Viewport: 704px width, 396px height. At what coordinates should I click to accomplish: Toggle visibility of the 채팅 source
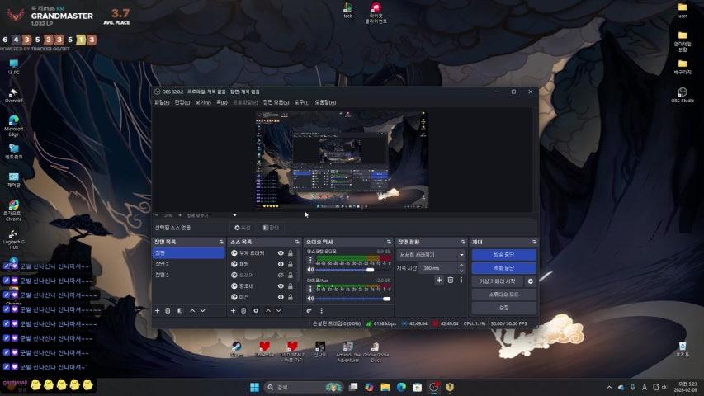pyautogui.click(x=281, y=264)
